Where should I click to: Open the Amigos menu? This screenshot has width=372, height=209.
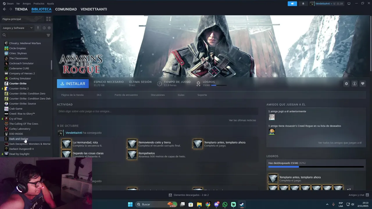pyautogui.click(x=26, y=3)
